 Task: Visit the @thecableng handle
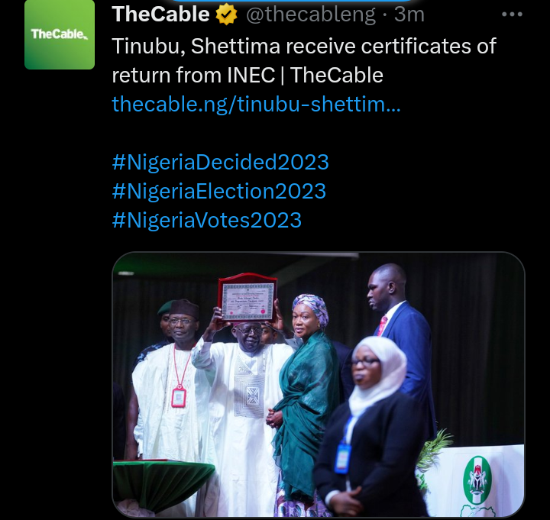coord(310,15)
